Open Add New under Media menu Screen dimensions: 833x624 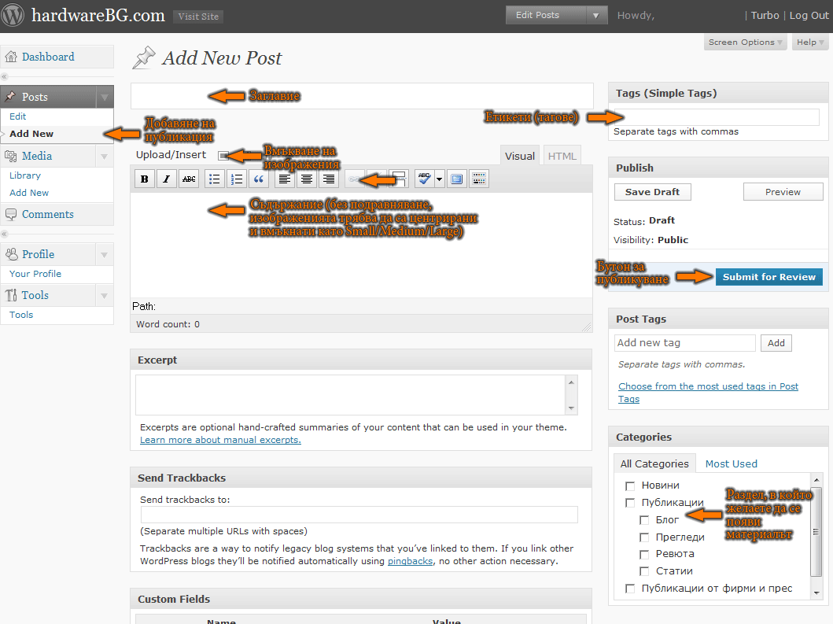pyautogui.click(x=29, y=193)
